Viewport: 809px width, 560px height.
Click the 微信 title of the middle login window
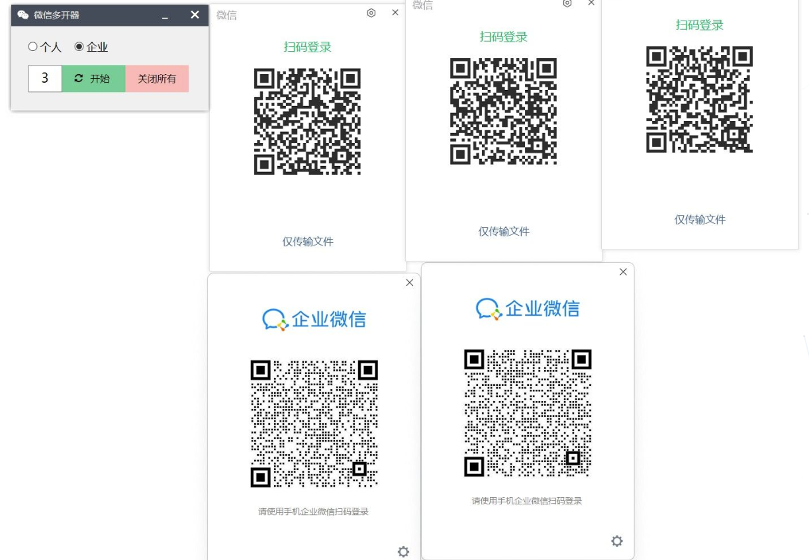[x=422, y=5]
